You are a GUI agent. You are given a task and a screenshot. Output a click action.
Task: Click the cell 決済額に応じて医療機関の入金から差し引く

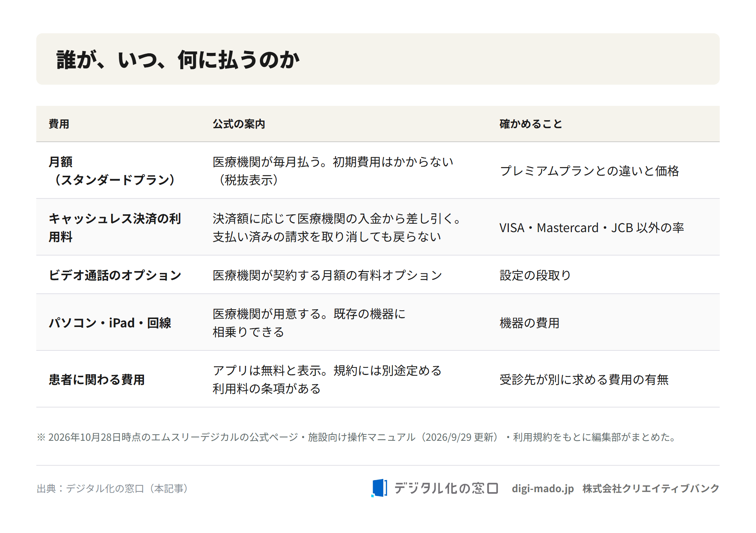[337, 228]
